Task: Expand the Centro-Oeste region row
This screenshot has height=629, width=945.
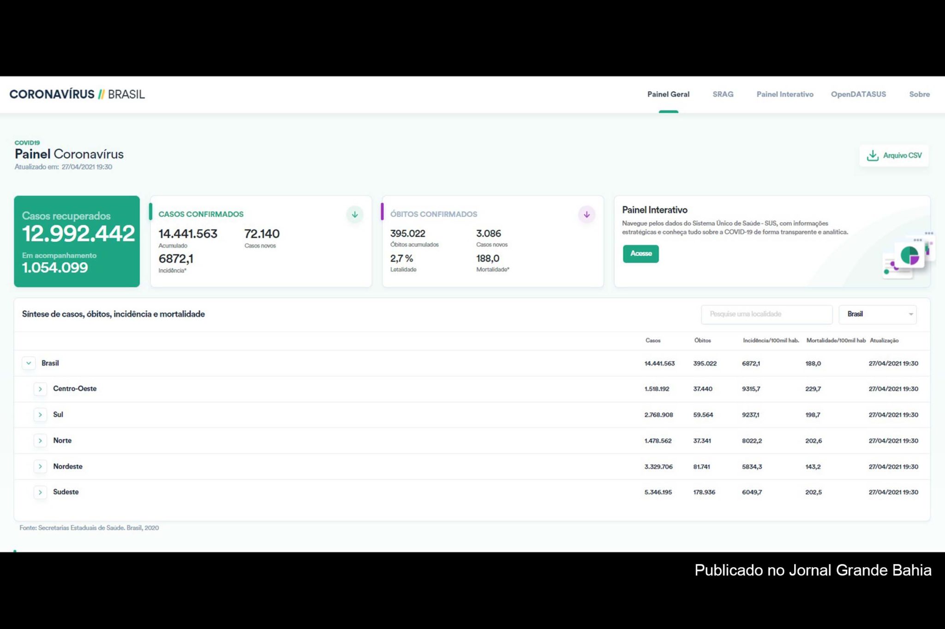Action: tap(40, 389)
